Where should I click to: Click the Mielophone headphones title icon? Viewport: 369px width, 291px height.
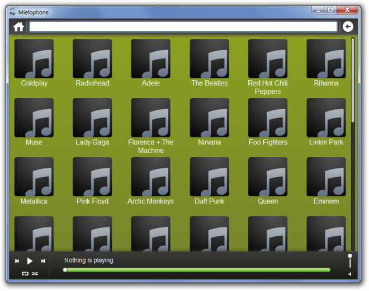(x=12, y=12)
